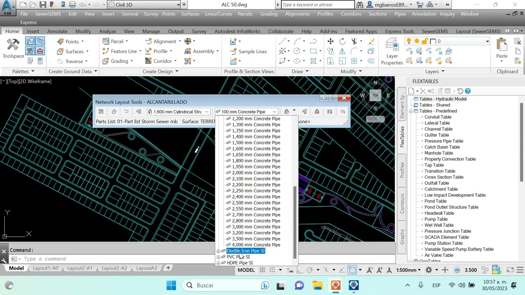Expand the PVC Pipe SI node
The width and height of the screenshot is (525, 295).
tap(218, 257)
